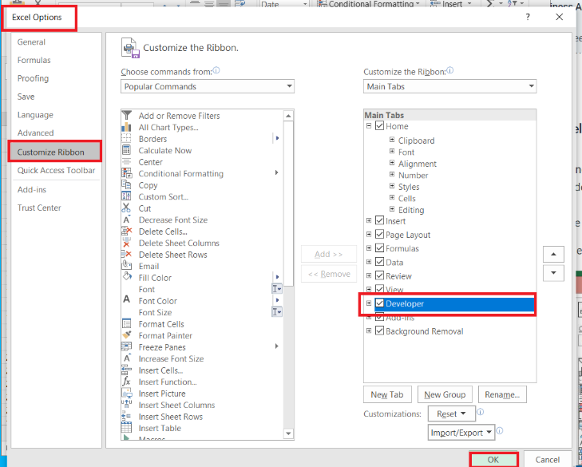Select the Calculate Now icon

[126, 150]
